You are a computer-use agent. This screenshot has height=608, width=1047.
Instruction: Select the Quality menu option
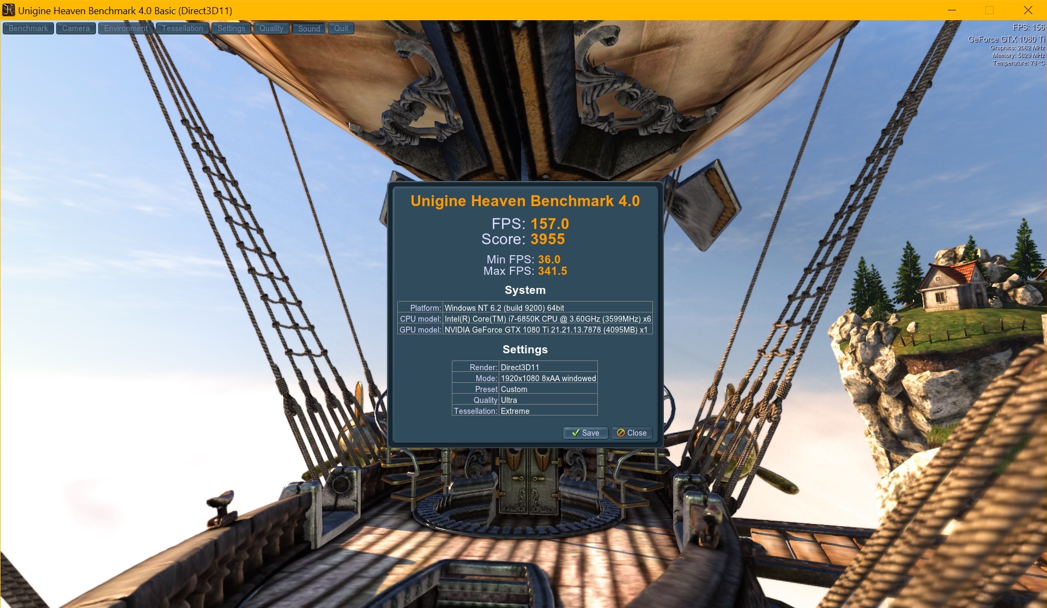tap(271, 27)
